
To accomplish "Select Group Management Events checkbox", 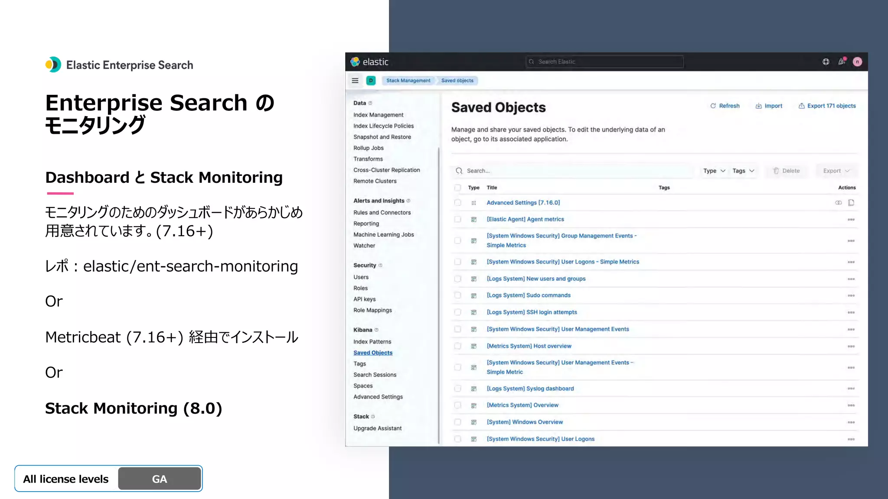I will 457,240.
